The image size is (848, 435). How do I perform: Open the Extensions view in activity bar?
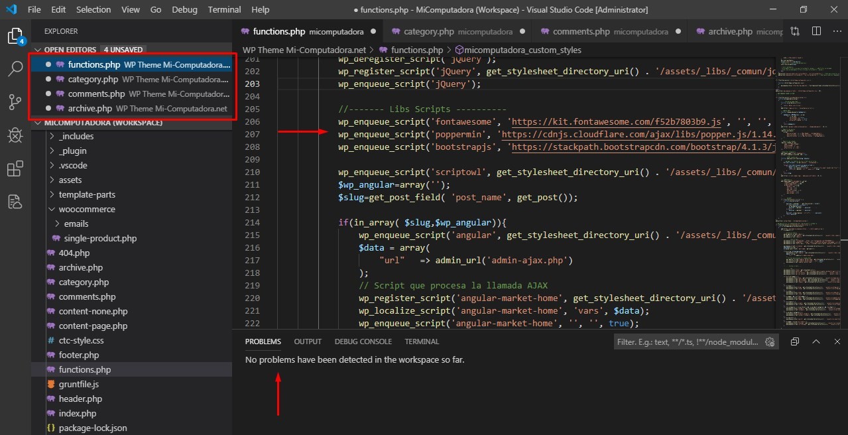(15, 168)
